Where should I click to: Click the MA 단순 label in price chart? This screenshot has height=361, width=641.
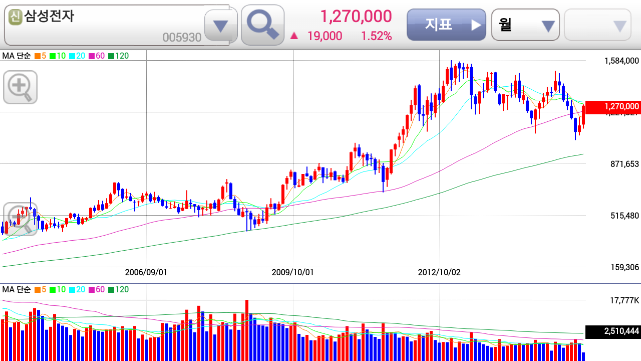[17, 56]
